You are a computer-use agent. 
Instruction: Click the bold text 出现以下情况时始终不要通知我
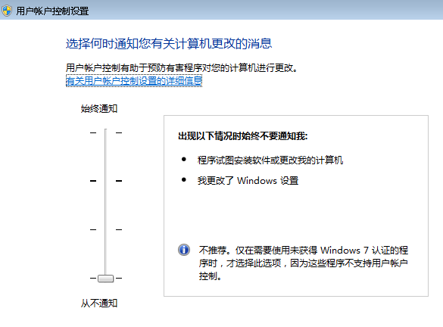(242, 136)
